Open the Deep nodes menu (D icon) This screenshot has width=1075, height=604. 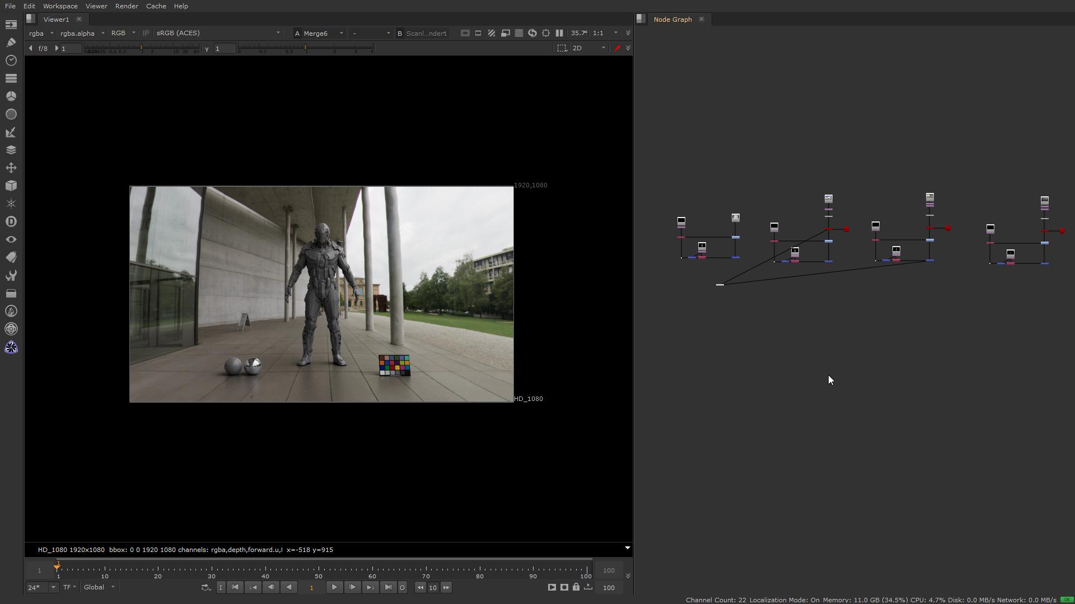(11, 221)
